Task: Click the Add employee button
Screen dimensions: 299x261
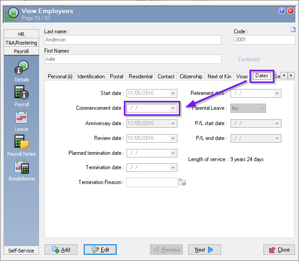Action: (61, 250)
